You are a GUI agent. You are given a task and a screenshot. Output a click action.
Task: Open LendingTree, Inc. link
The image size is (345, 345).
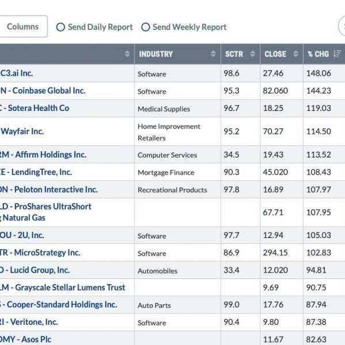tap(36, 172)
